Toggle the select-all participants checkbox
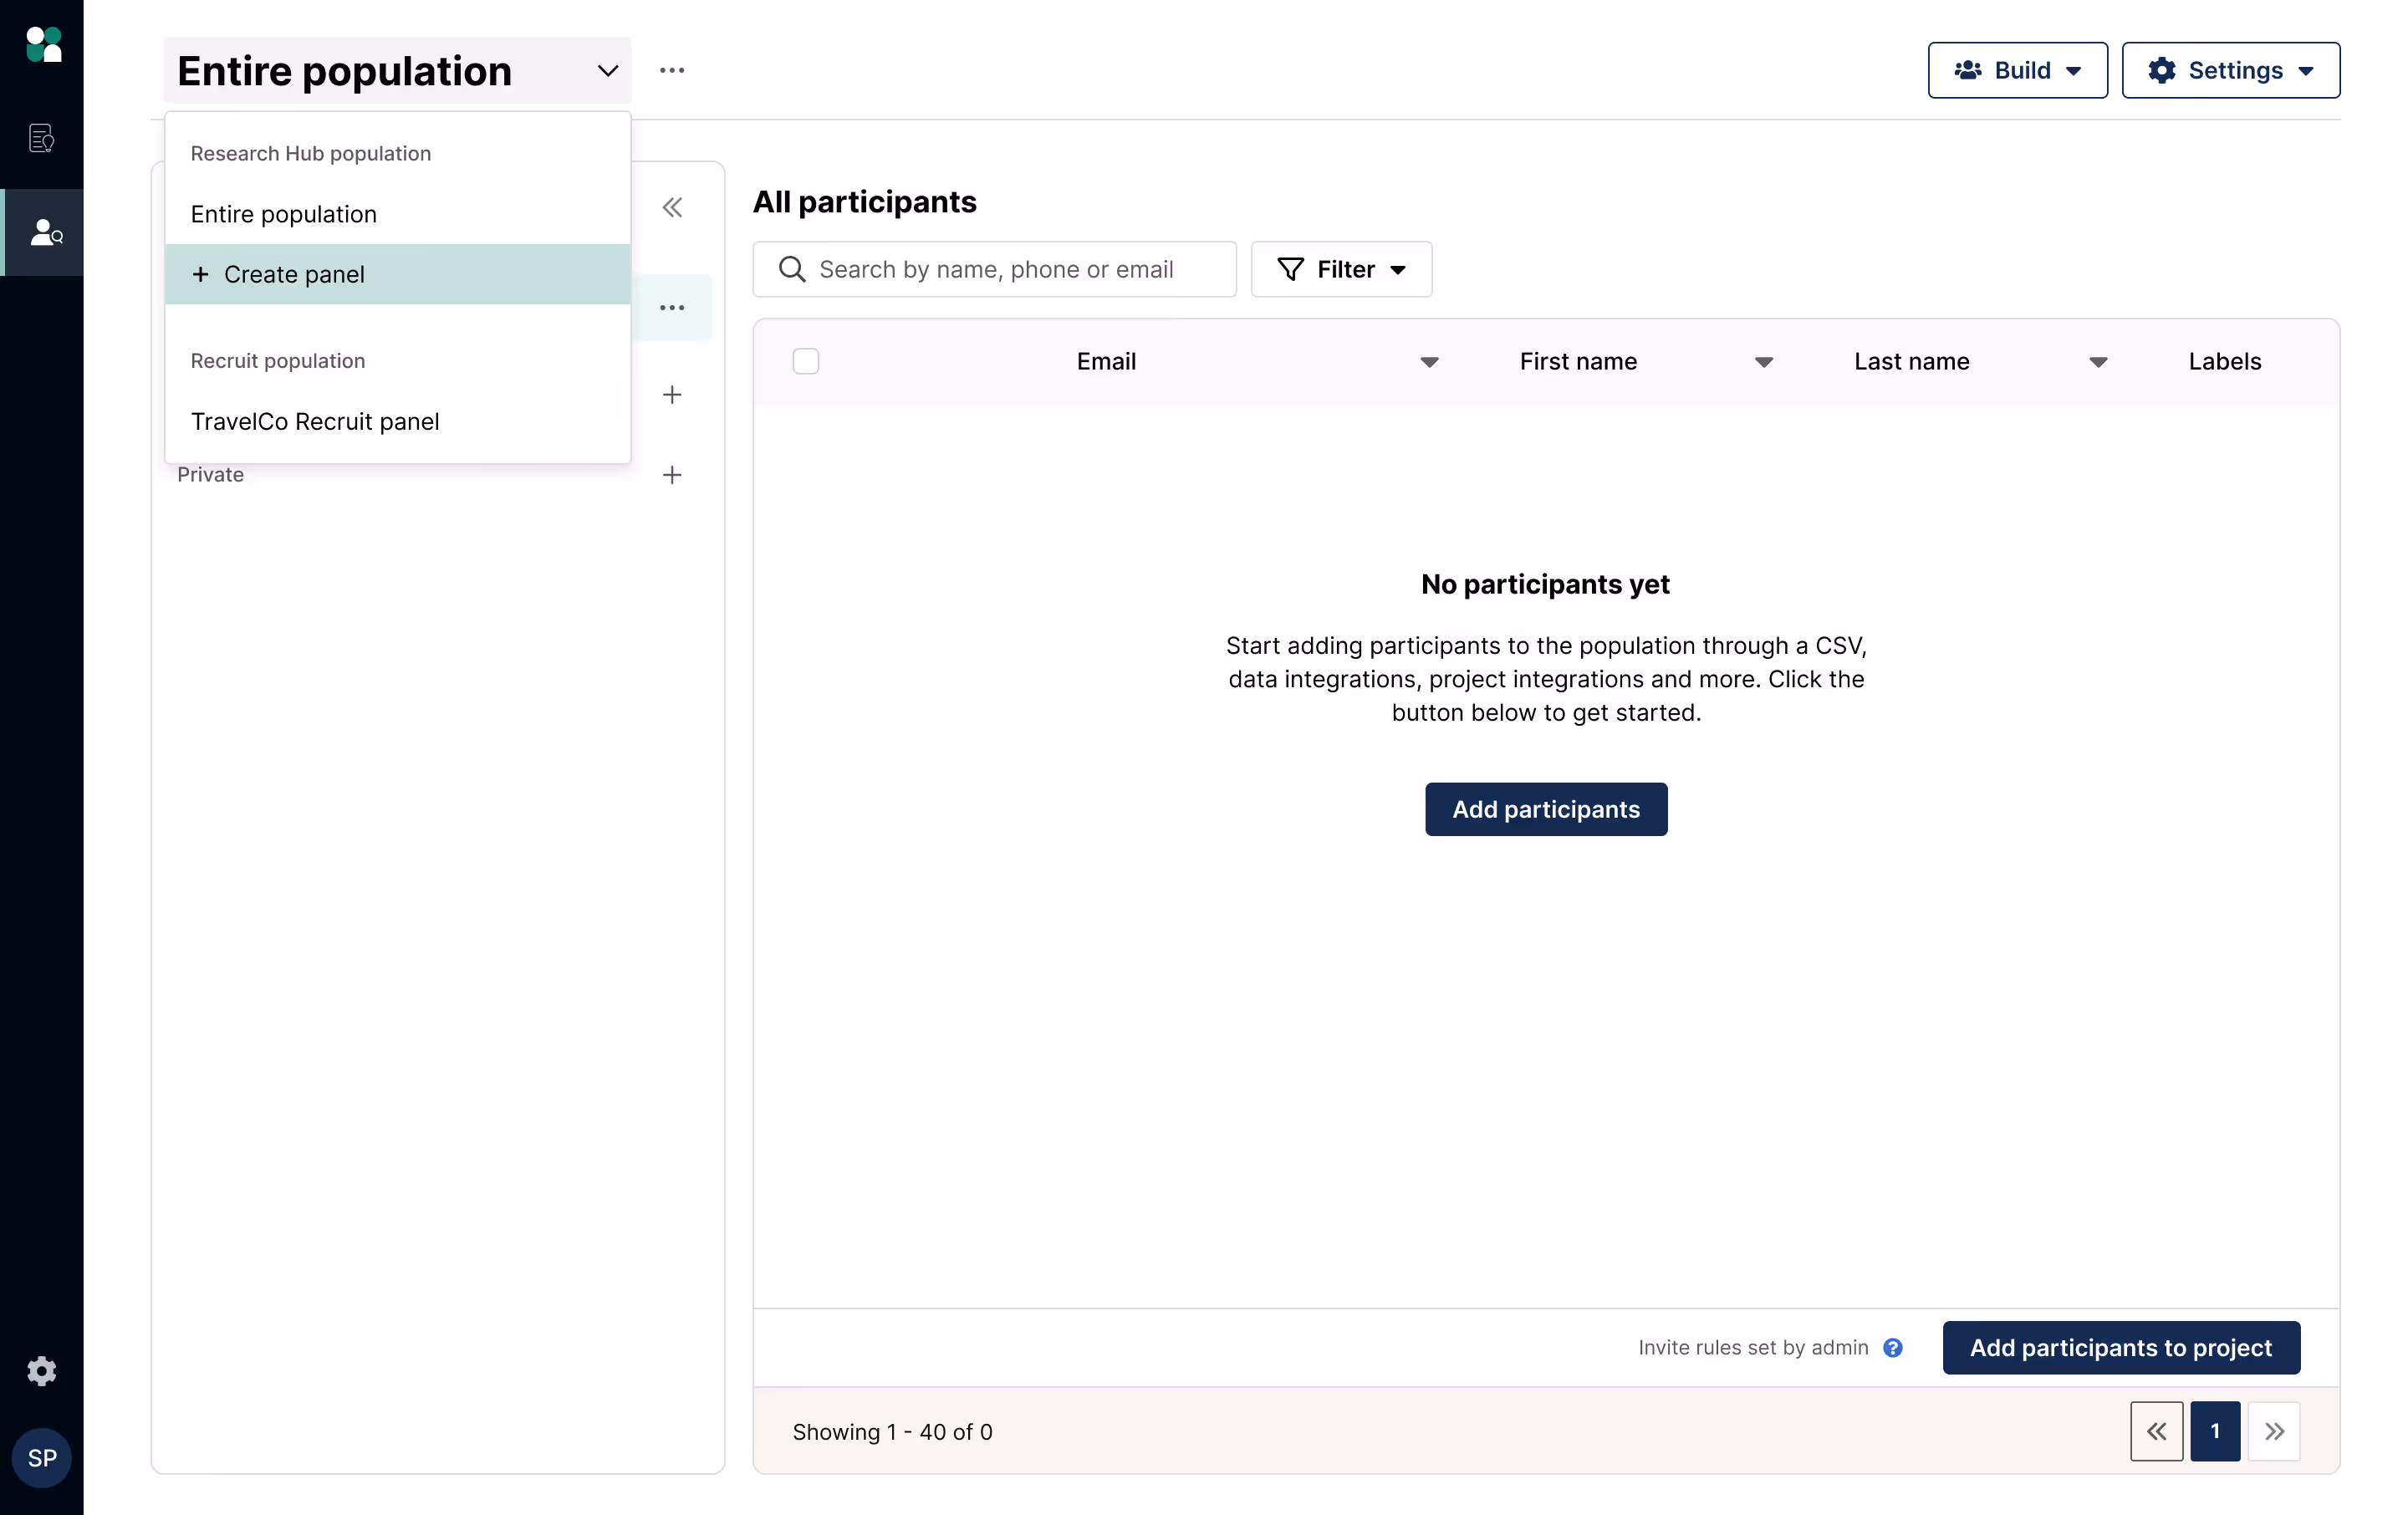The height and width of the screenshot is (1515, 2408). [805, 361]
